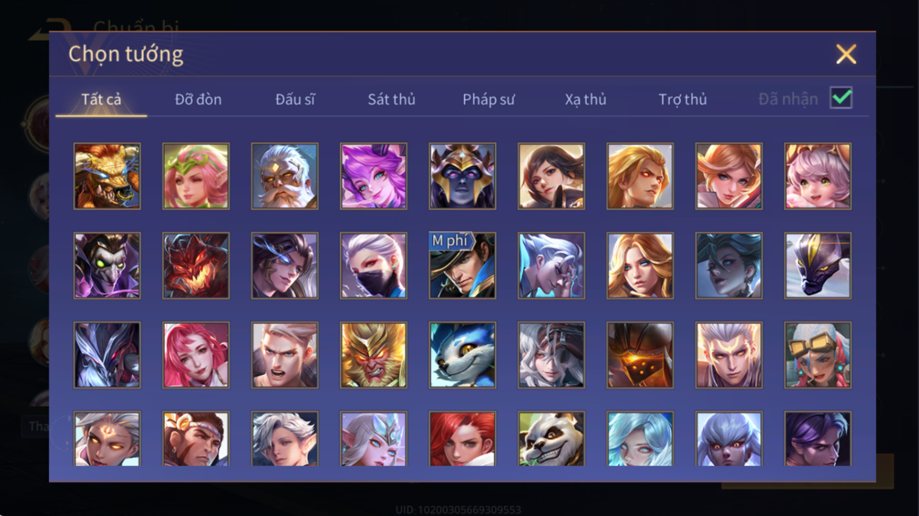Select the pink-haired girl with goggles hero
The image size is (919, 516).
coord(817,355)
